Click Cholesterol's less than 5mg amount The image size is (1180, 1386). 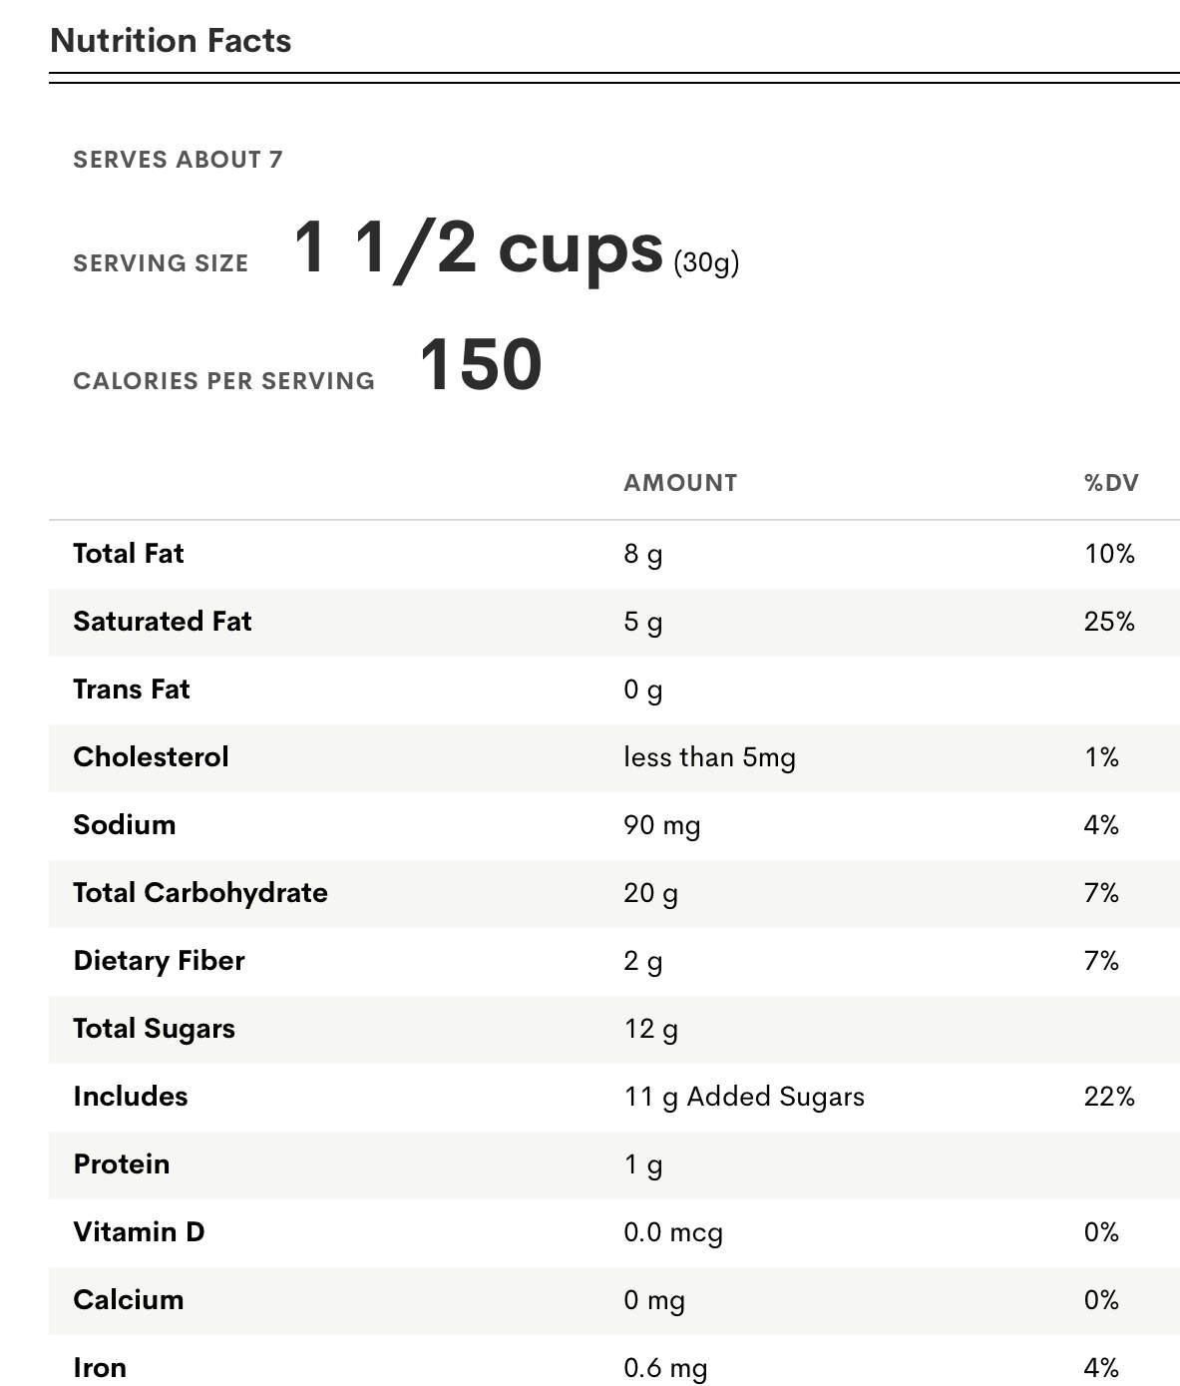click(x=709, y=757)
